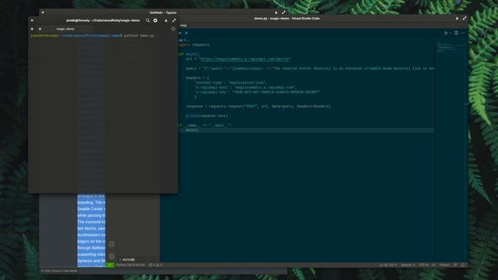The height and width of the screenshot is (280, 498).
Task: Open the run options dropdown in VS Code
Action: click(x=451, y=33)
